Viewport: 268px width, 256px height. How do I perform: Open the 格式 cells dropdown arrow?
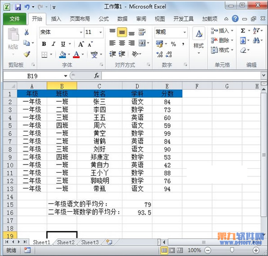[x=232, y=50]
